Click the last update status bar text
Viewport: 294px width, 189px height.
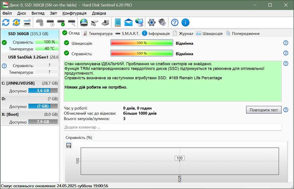click(54, 186)
